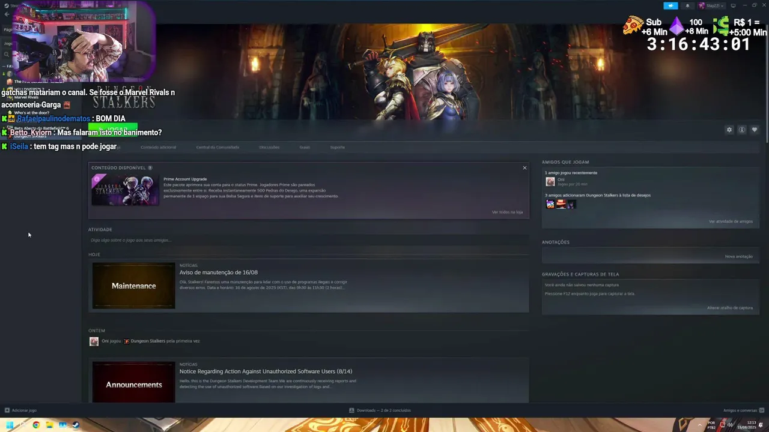Open the Prime Account Upgrade thumbnail
Screen dimensions: 769x432
pos(125,190)
